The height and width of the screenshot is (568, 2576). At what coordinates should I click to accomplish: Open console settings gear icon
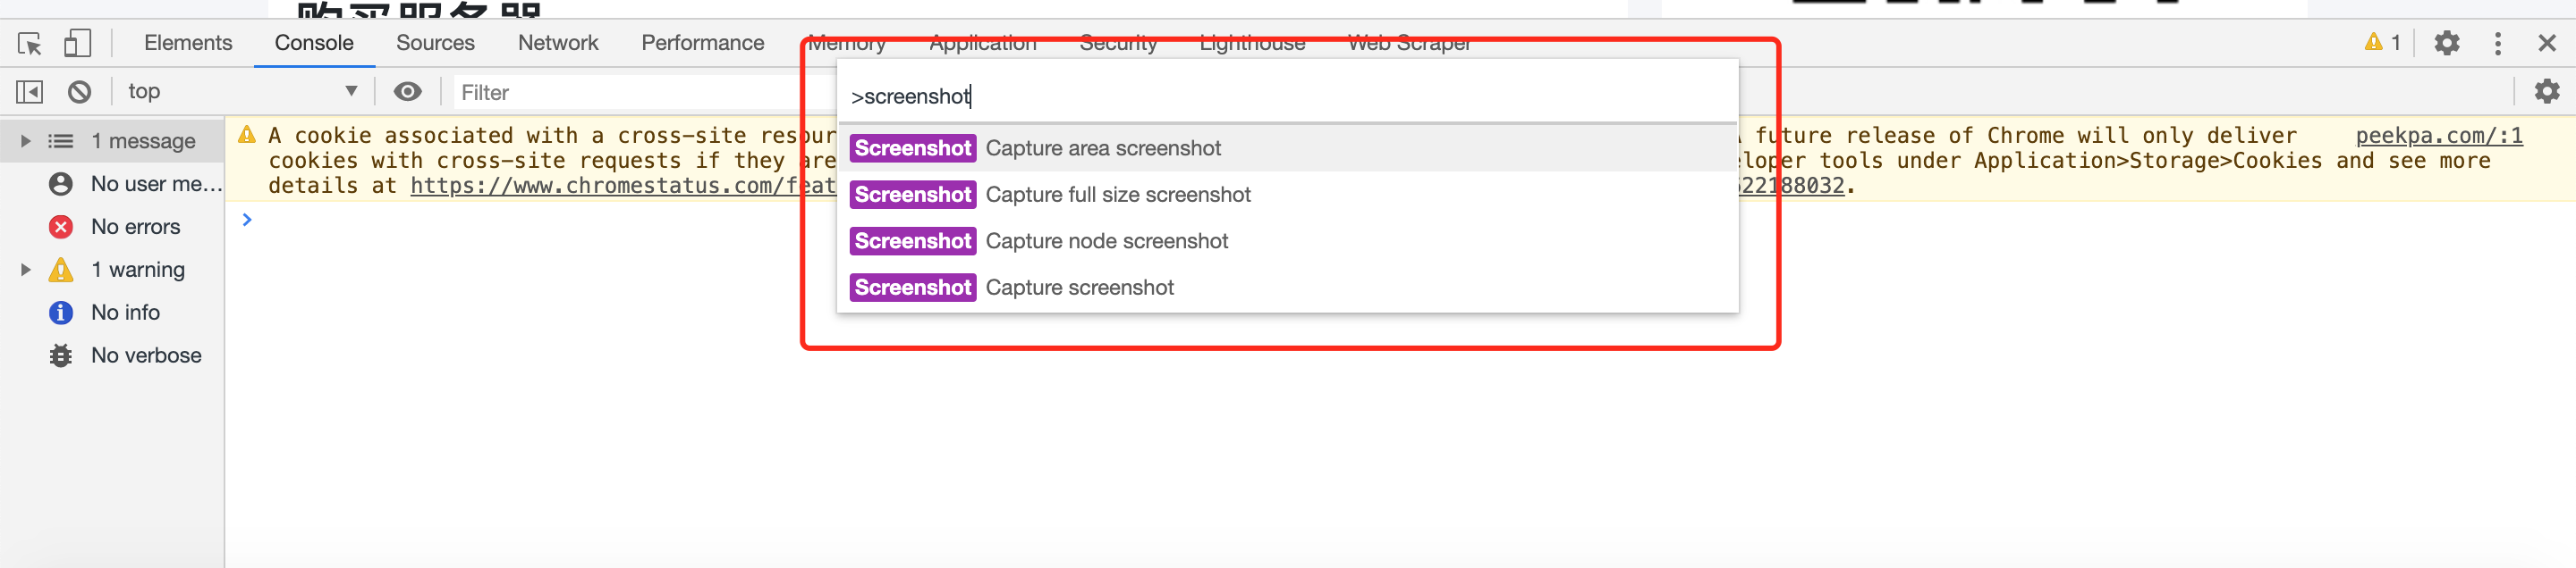tap(2546, 92)
